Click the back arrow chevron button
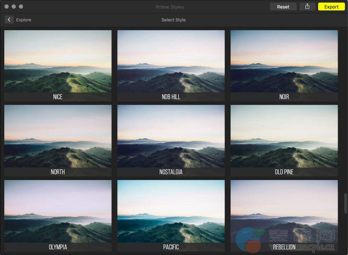 tap(9, 20)
